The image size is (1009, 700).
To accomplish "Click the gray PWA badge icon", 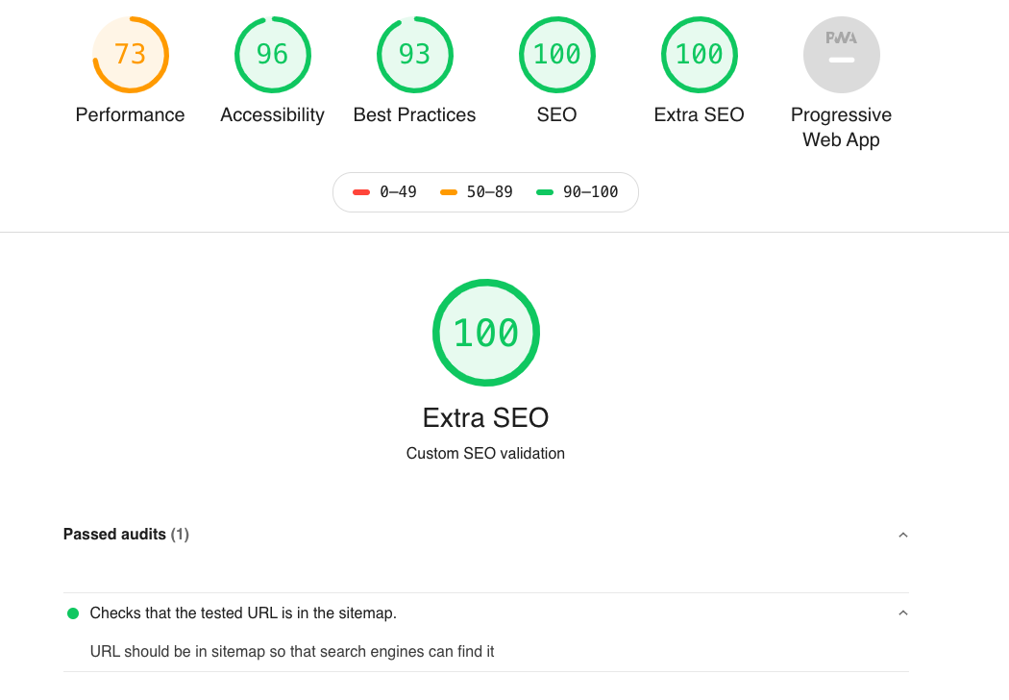I will pos(842,55).
